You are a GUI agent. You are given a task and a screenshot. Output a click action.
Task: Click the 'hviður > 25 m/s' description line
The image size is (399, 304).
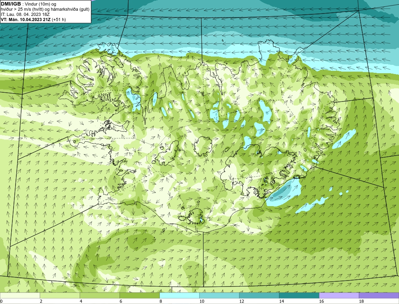click(45, 10)
